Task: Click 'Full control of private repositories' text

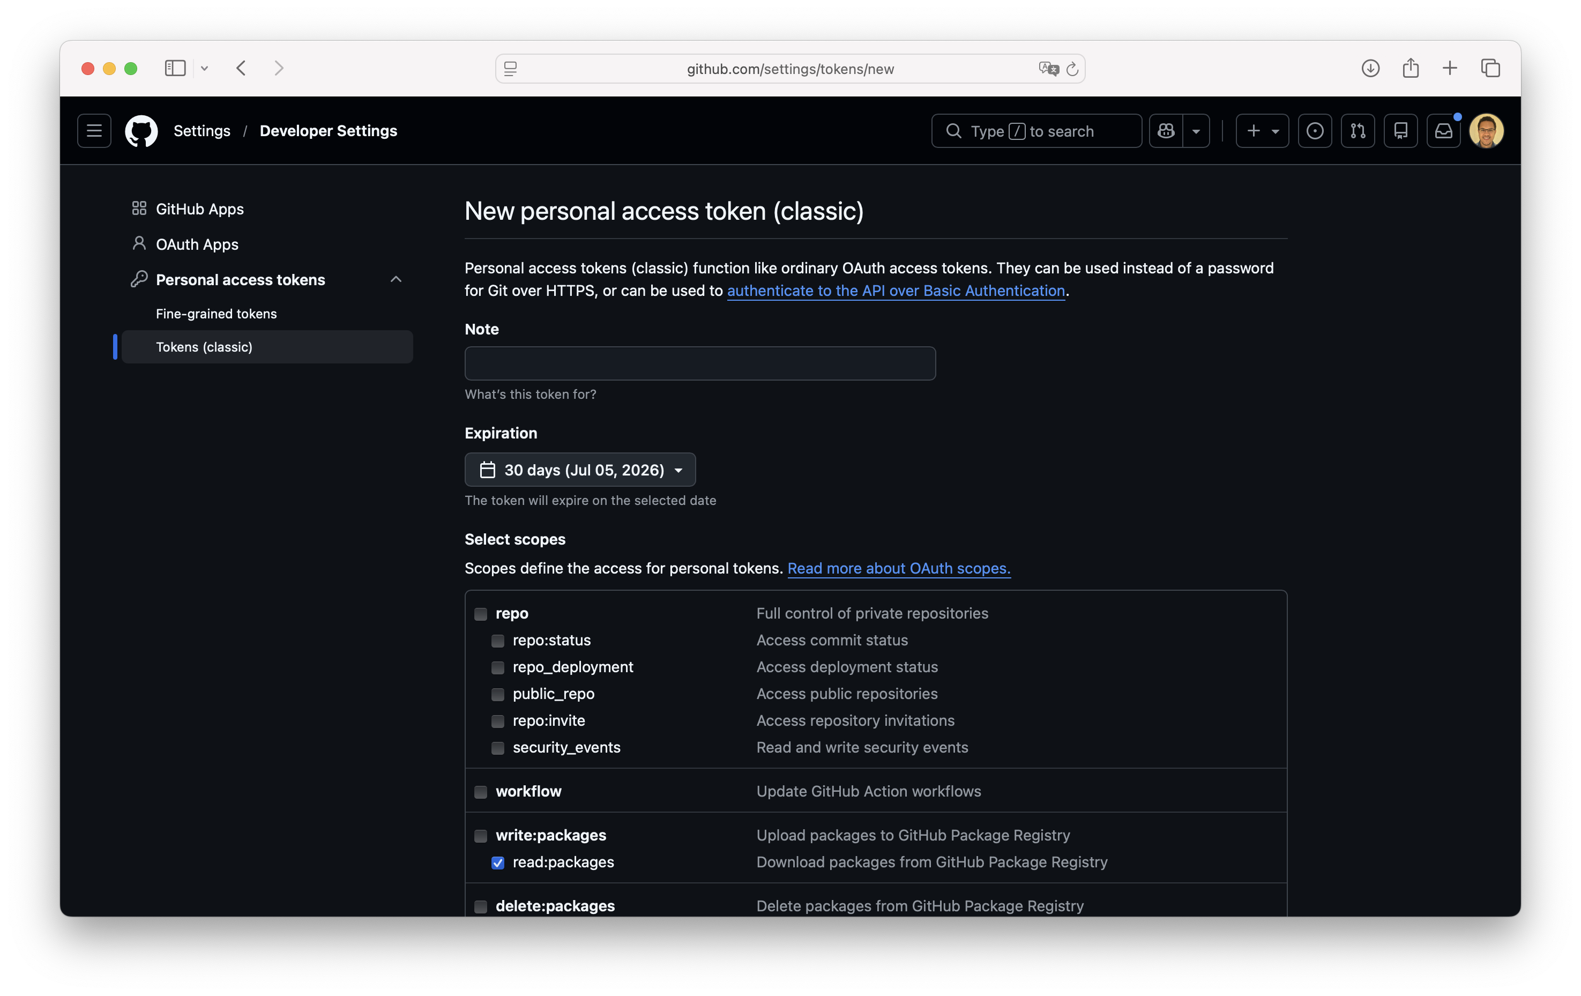Action: pyautogui.click(x=872, y=613)
